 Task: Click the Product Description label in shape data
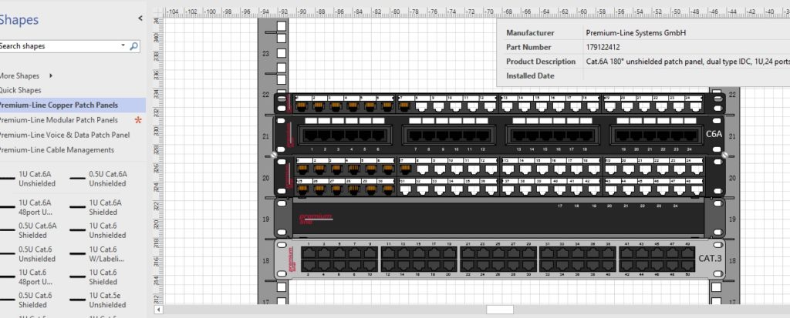[541, 62]
